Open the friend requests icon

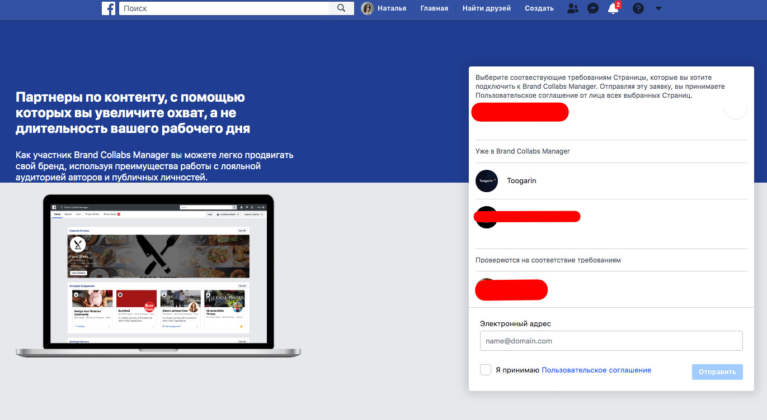tap(573, 8)
